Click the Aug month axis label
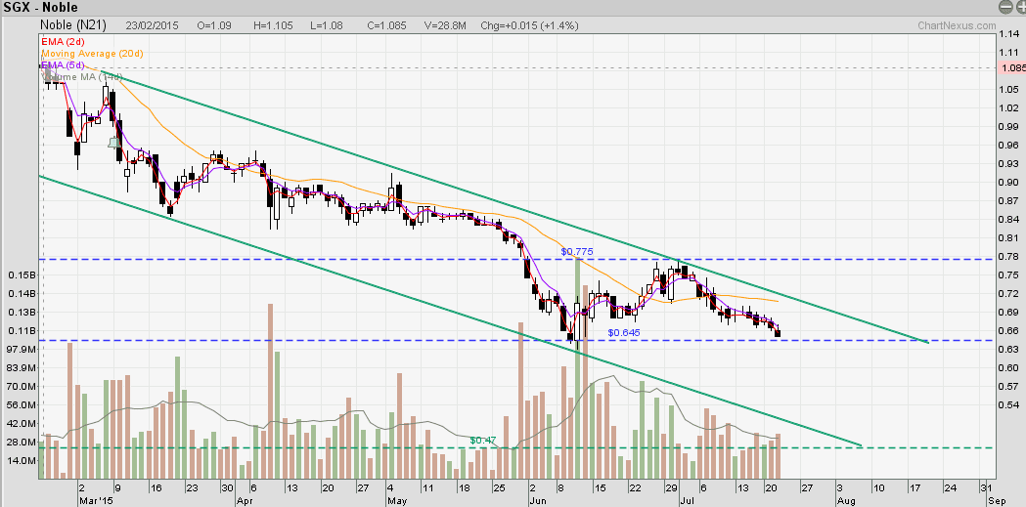Viewport: 1026px width, 507px height. pos(845,501)
